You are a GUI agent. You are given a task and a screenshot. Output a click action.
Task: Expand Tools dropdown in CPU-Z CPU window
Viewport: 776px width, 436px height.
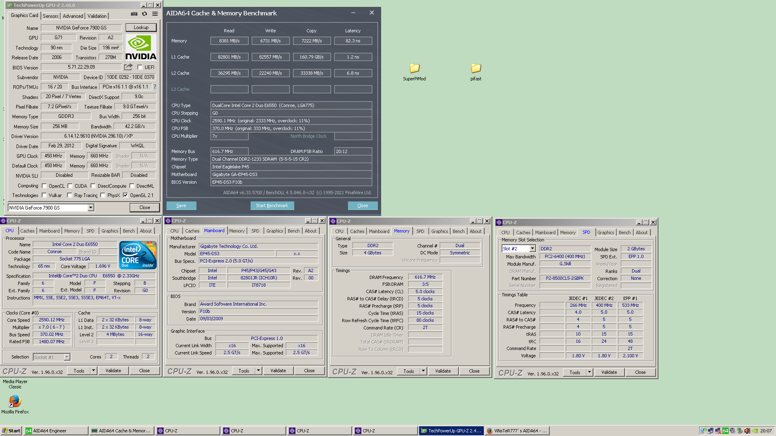(x=93, y=371)
